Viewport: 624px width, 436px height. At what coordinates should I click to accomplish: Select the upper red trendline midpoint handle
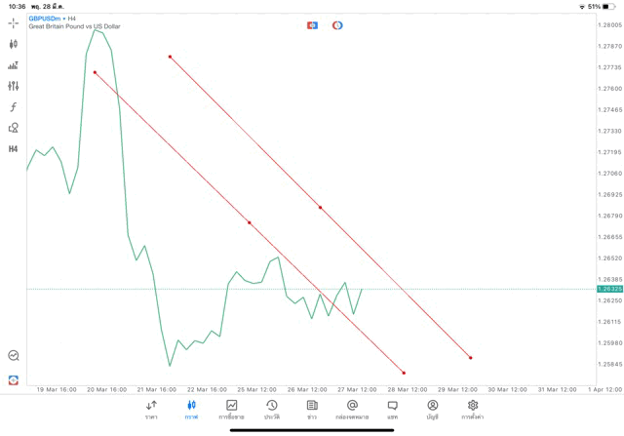click(x=320, y=207)
